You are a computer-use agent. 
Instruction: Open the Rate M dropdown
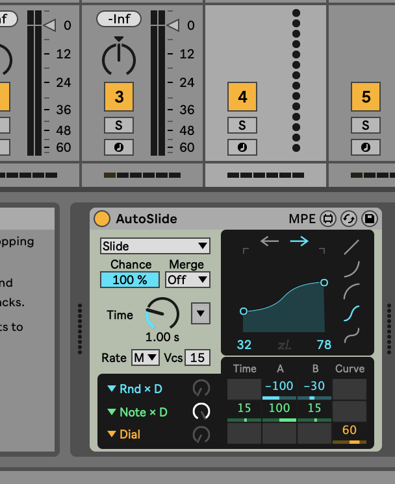pos(146,357)
